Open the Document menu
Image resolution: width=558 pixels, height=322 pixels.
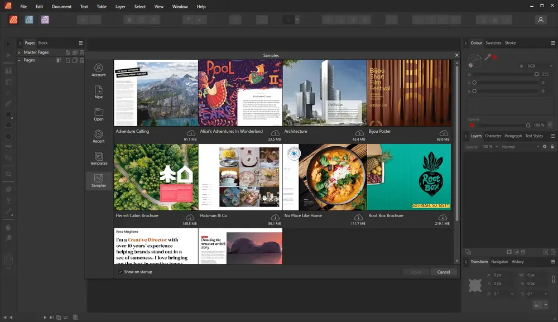pyautogui.click(x=61, y=6)
